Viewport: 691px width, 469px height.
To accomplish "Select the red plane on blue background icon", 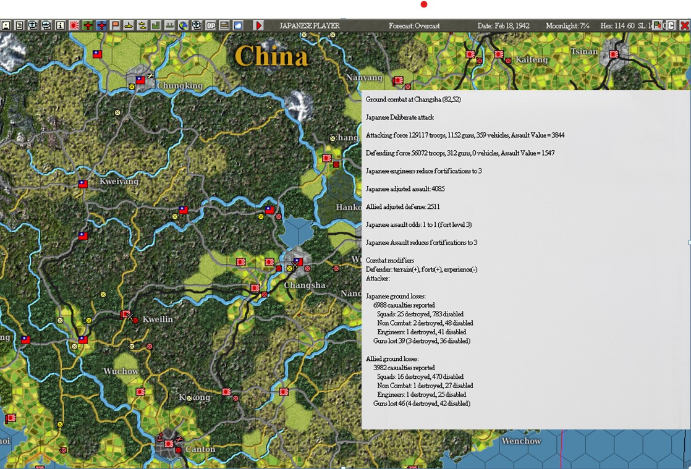I will [101, 25].
